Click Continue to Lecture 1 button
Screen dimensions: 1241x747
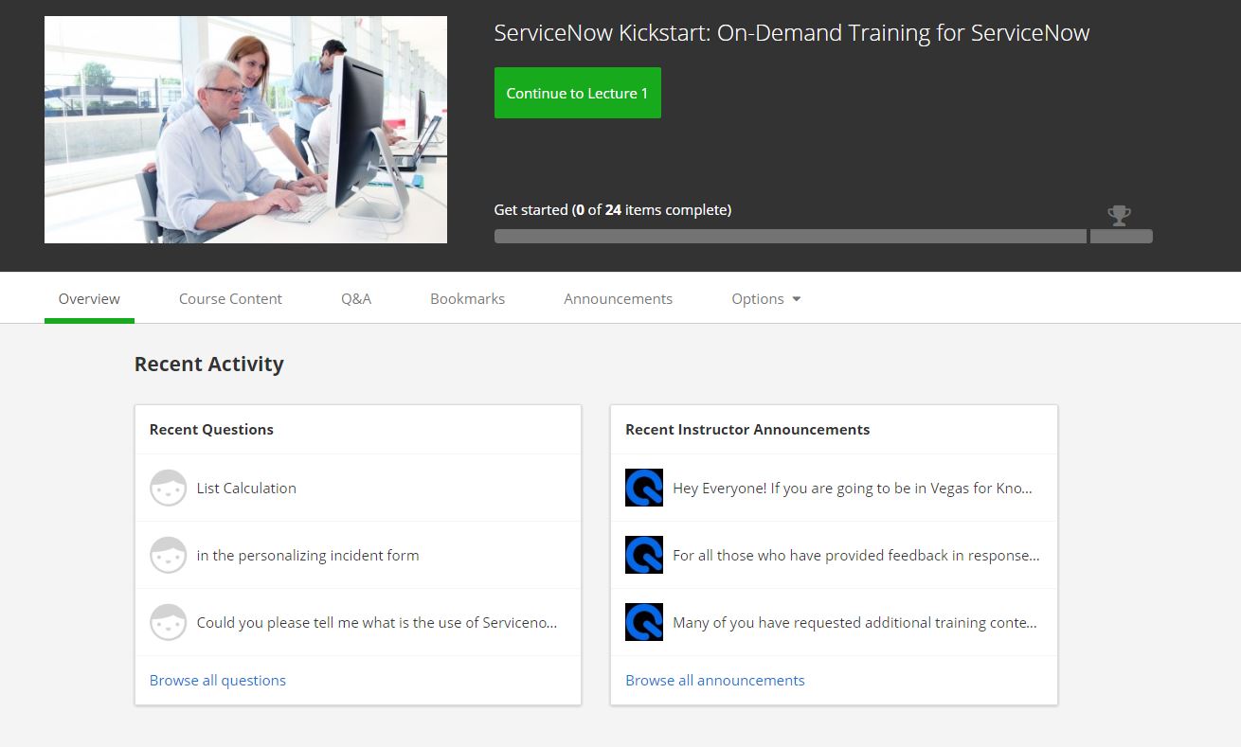pyautogui.click(x=577, y=93)
